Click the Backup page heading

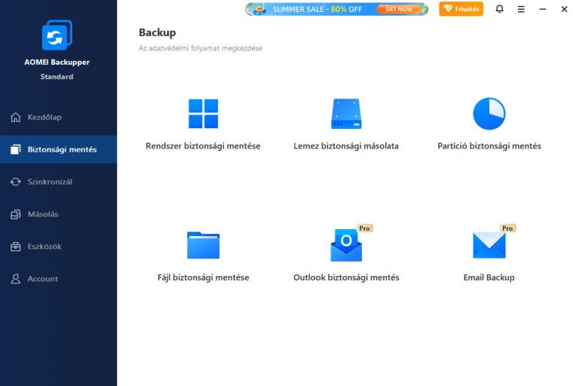coord(158,33)
